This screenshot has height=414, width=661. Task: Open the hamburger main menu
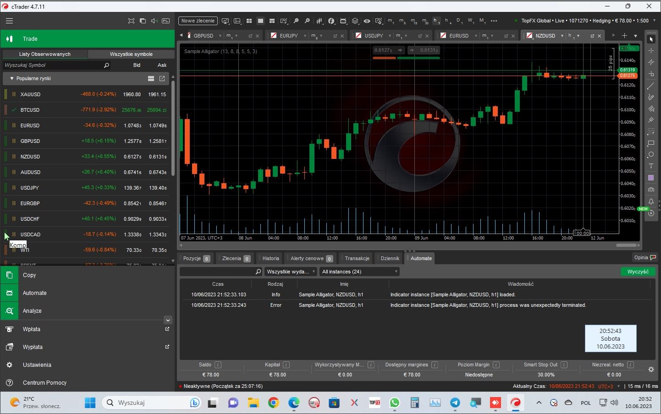tap(9, 21)
